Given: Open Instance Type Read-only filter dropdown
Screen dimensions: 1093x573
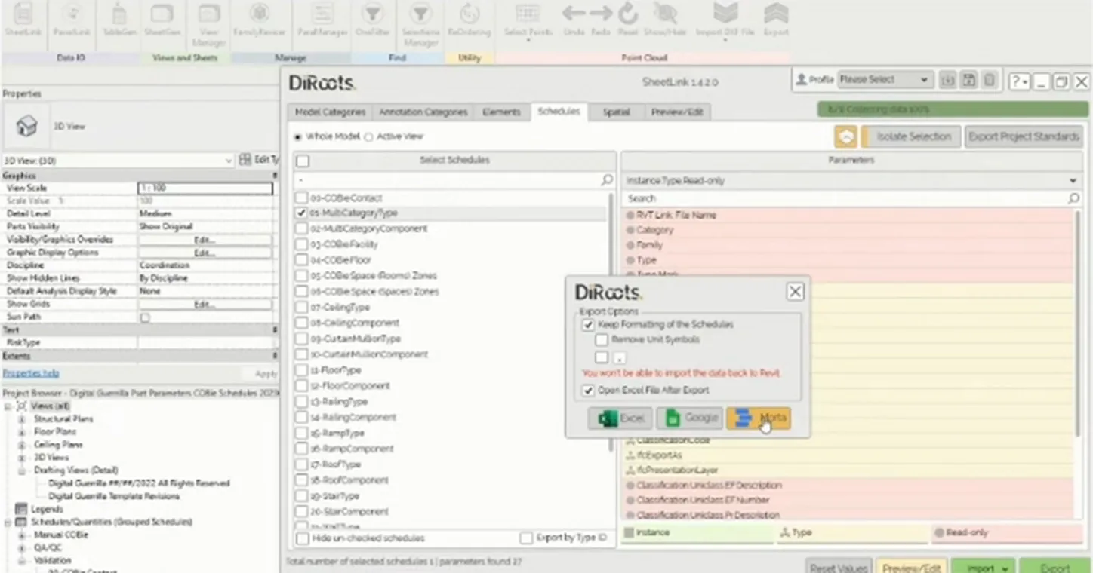Looking at the screenshot, I should click(x=851, y=181).
